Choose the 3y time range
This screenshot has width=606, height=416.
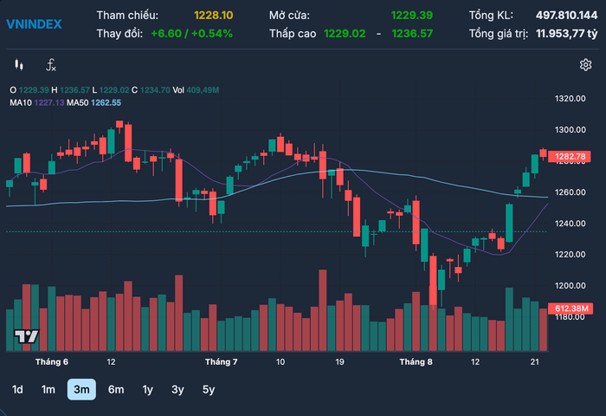(177, 389)
